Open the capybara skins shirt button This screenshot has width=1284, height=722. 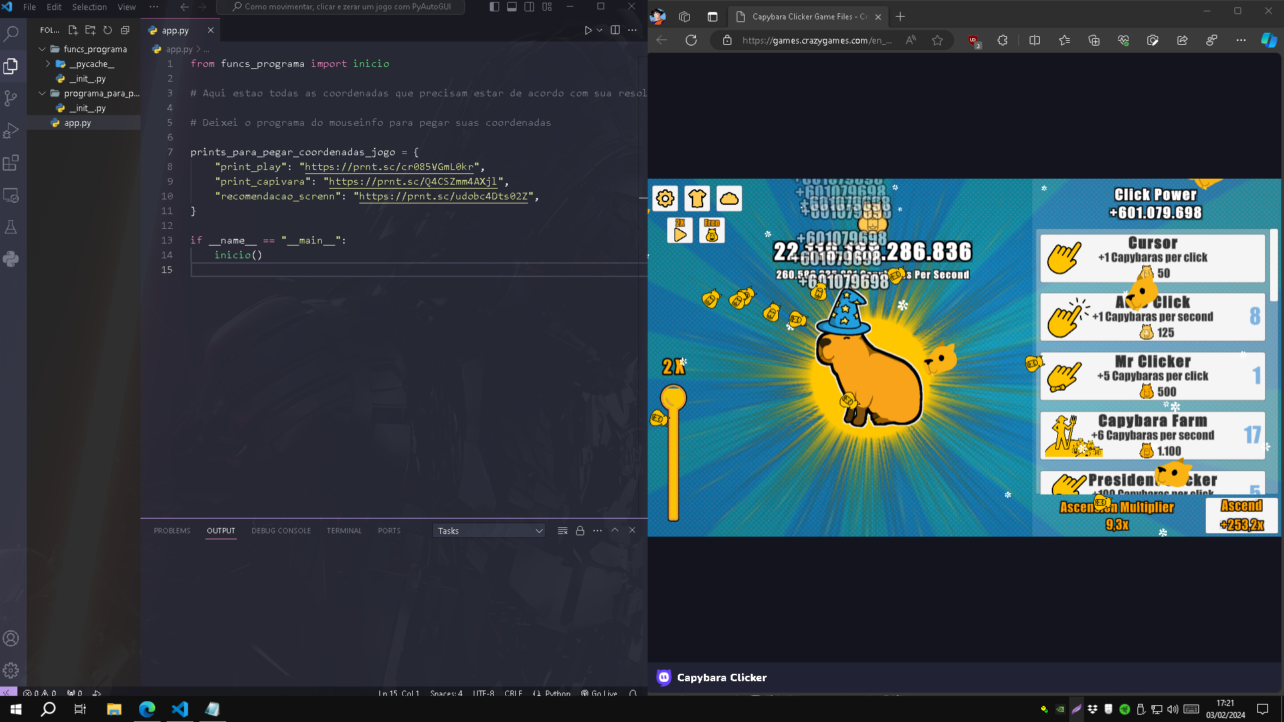click(697, 199)
